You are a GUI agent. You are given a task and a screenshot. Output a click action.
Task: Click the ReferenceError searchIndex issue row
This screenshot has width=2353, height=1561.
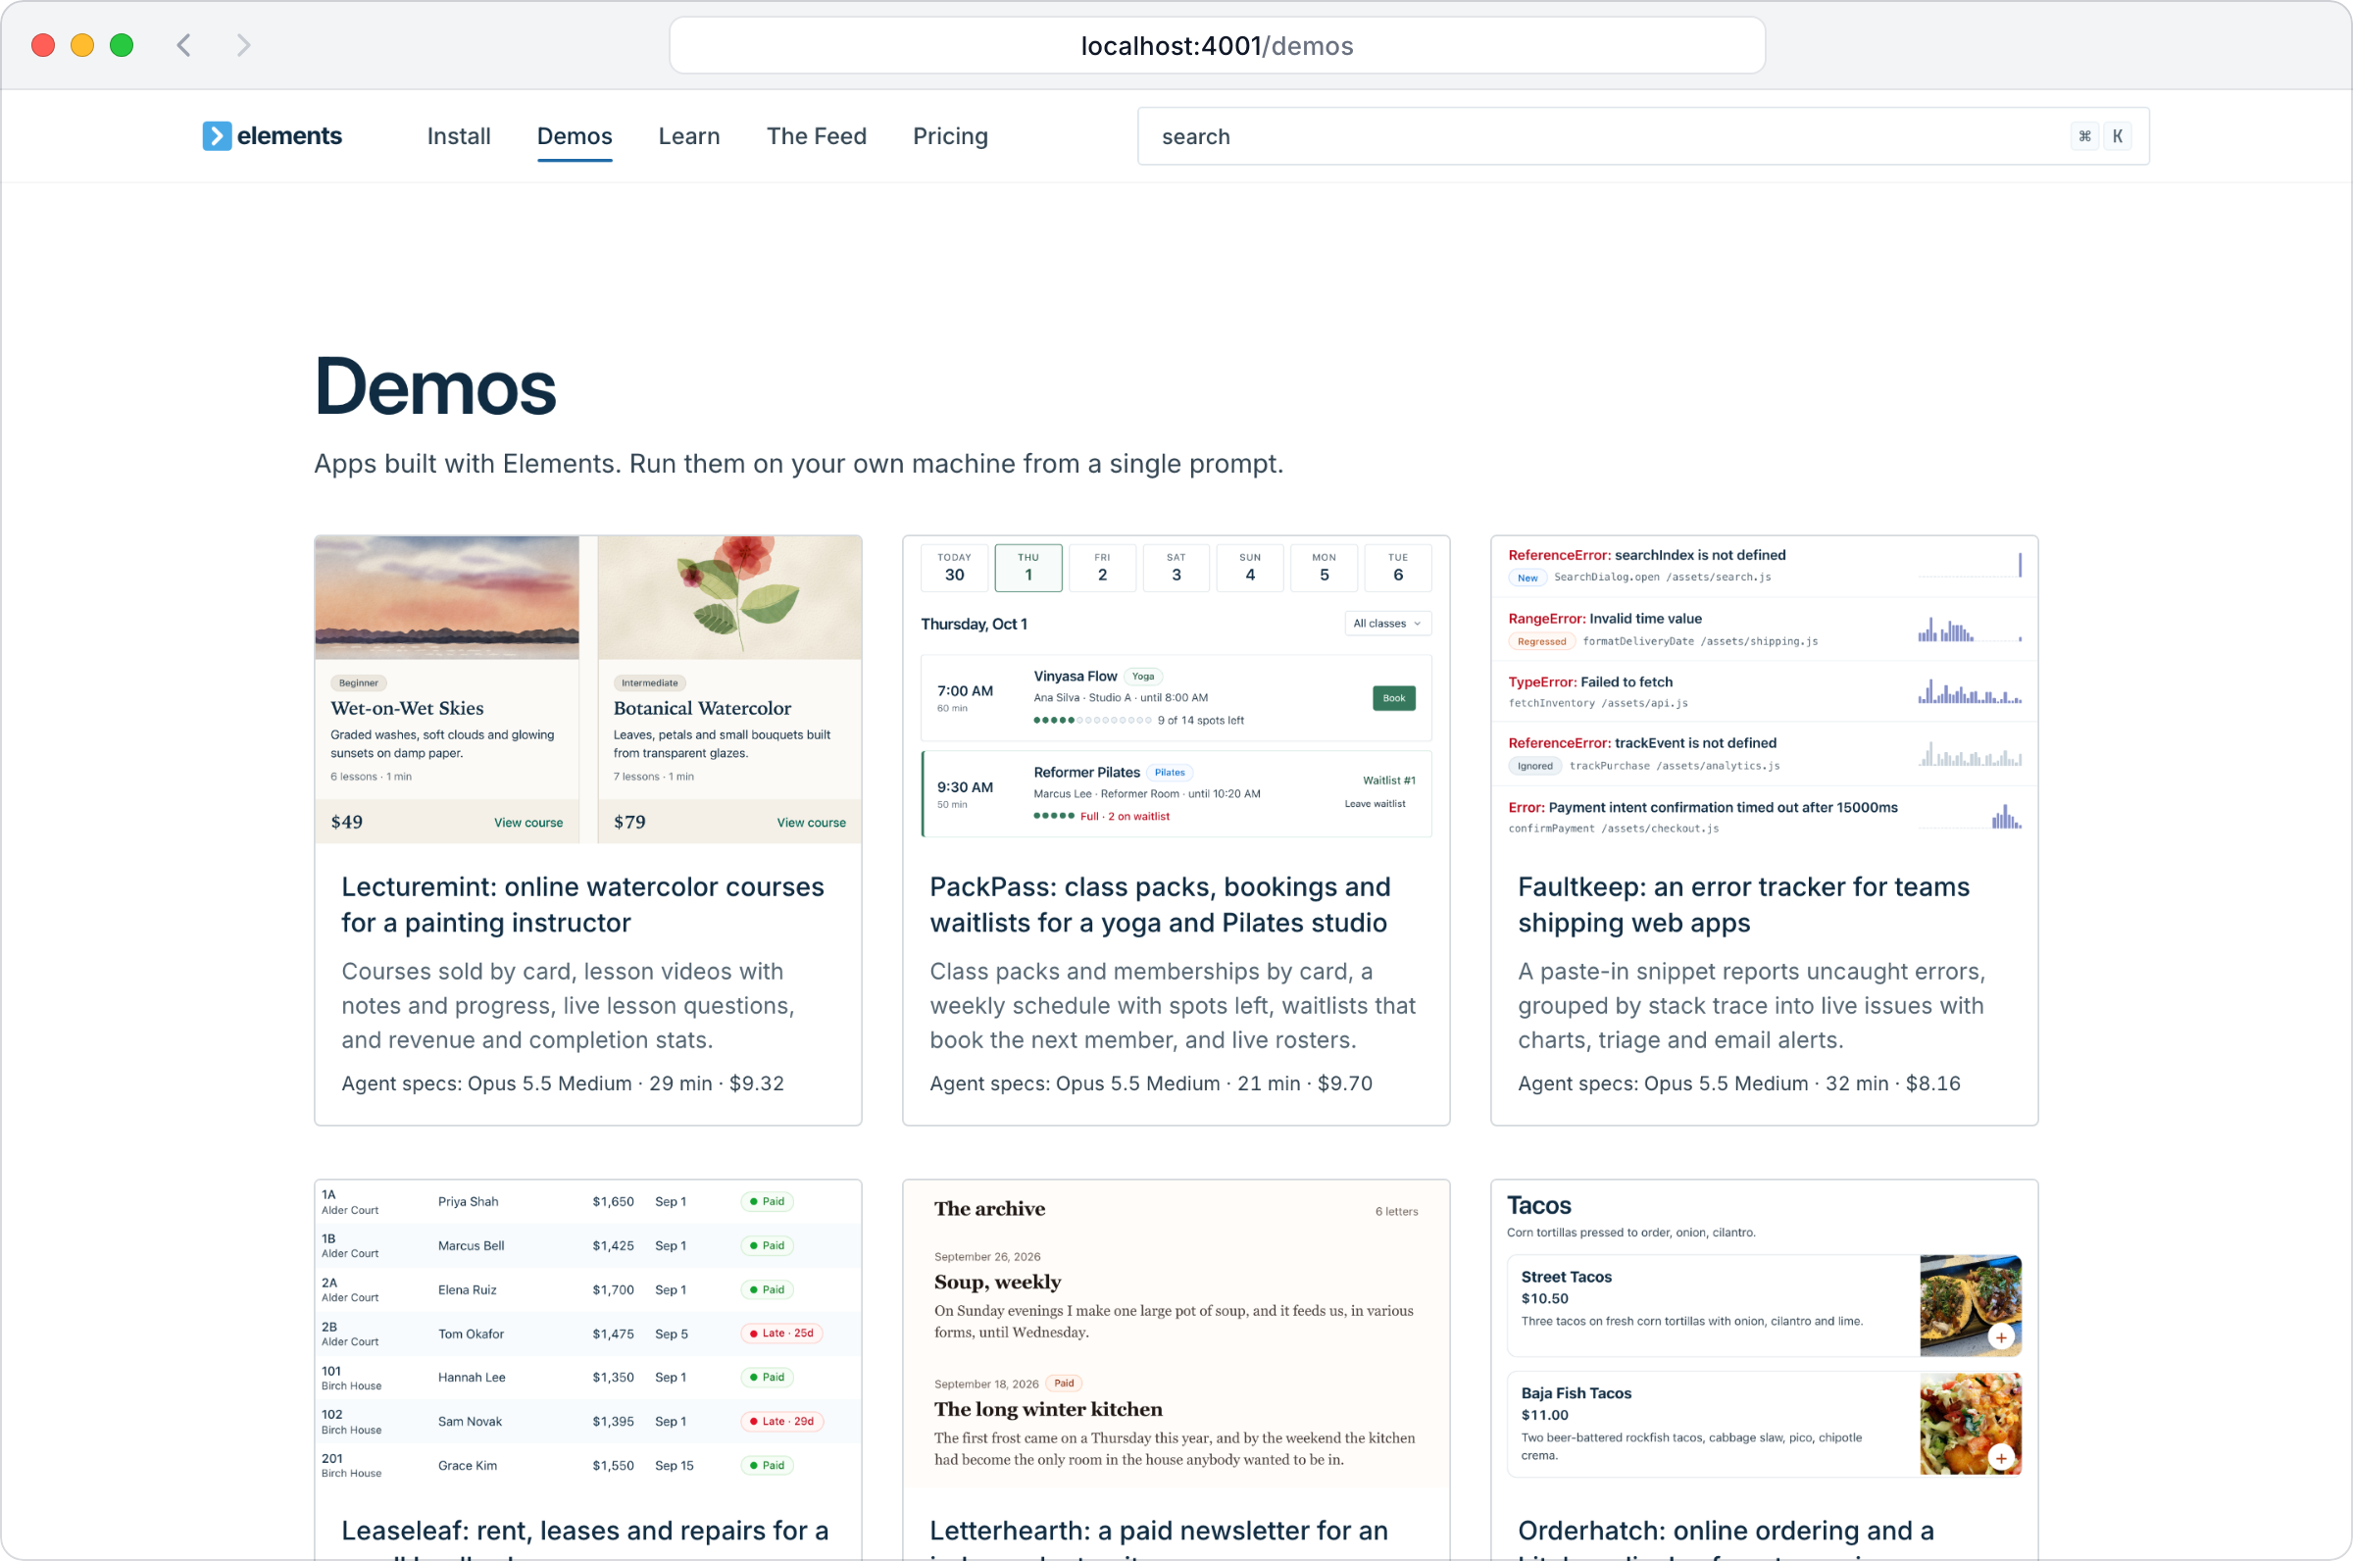coord(1764,566)
